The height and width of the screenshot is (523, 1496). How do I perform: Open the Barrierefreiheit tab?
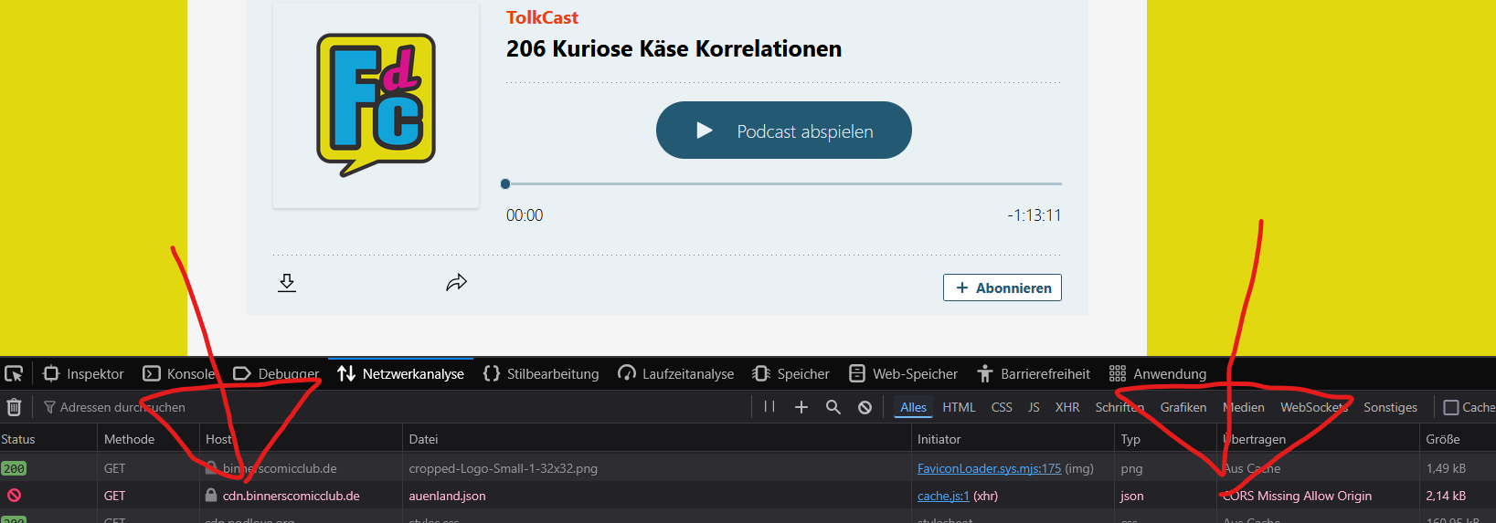[x=1034, y=373]
